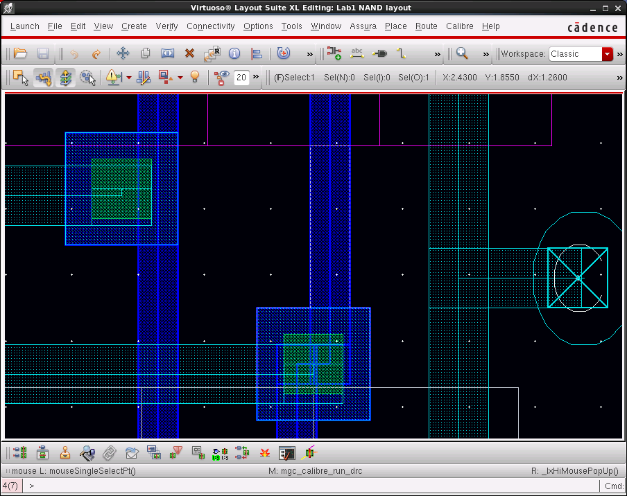This screenshot has height=496, width=627.
Task: Select the Copy tool icon
Action: coord(146,53)
